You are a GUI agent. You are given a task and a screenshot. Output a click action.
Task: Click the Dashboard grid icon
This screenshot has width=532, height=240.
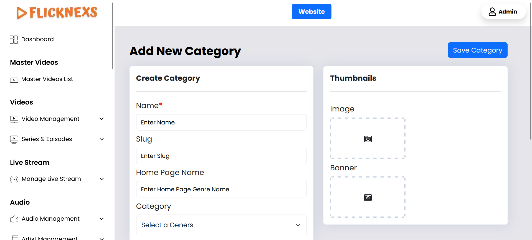pos(14,40)
